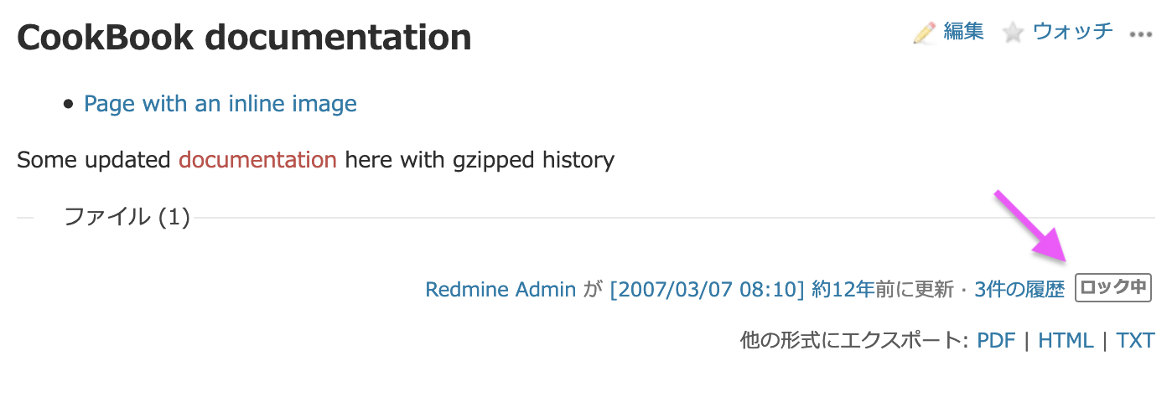This screenshot has height=397, width=1172.
Task: Export the page as HTML
Action: 1066,341
